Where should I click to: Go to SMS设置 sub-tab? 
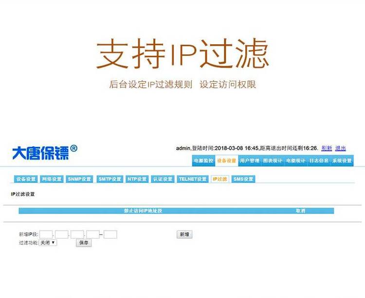tap(243, 179)
